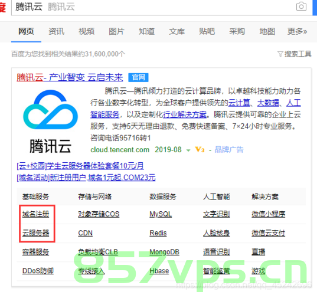Click the camera image search icon
317x295 pixels.
301,6
